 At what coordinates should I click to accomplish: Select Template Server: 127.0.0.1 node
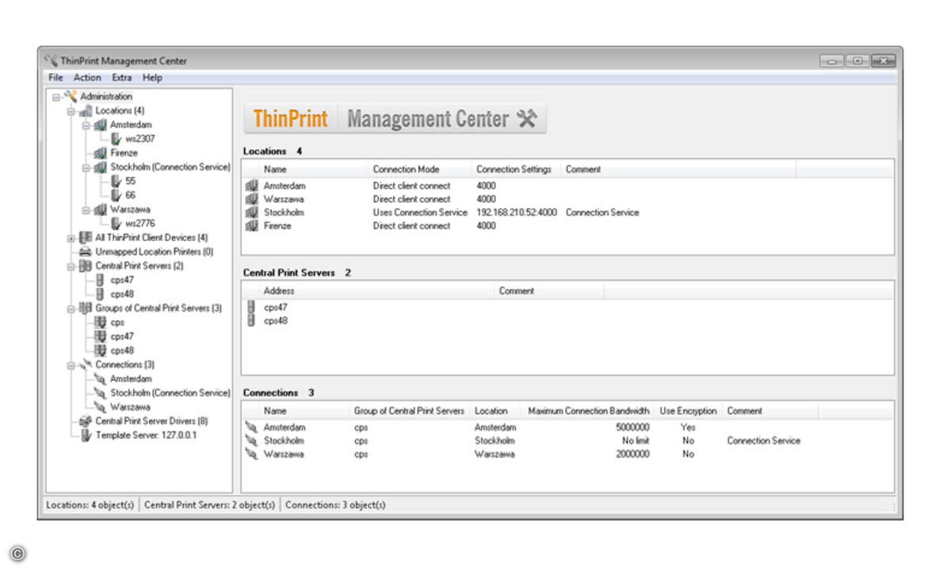click(x=146, y=435)
